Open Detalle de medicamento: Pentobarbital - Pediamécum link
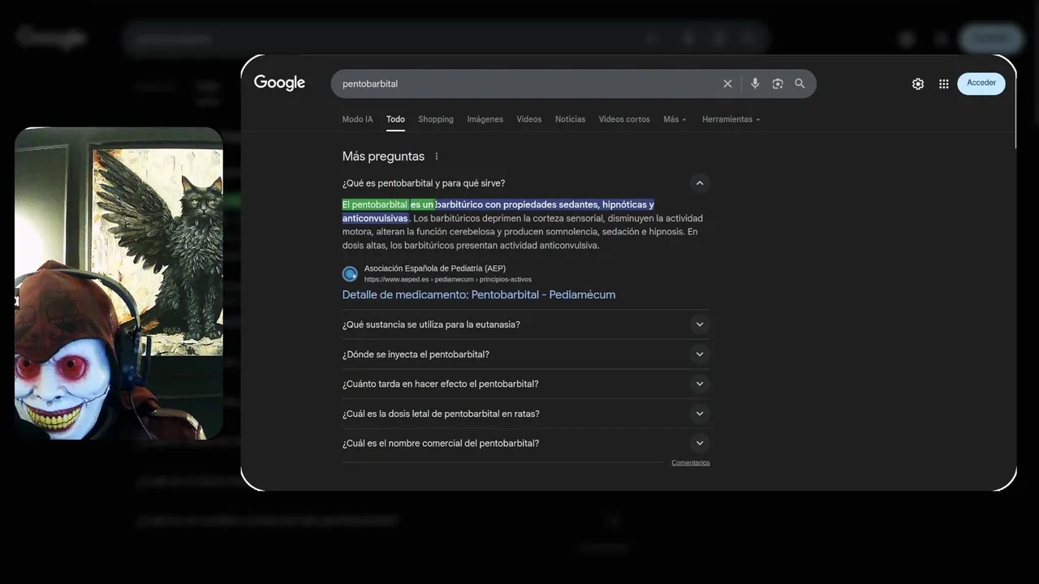 point(479,294)
